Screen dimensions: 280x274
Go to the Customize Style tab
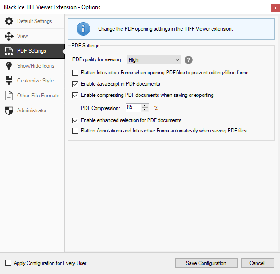tap(32, 81)
